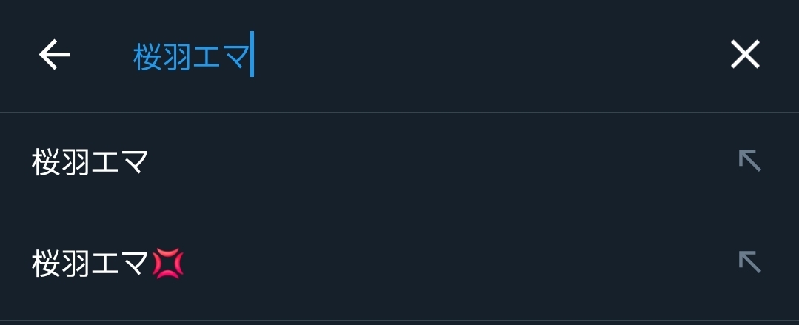Select the first suggestion 桜羽エマ
The image size is (799, 325).
[91, 162]
